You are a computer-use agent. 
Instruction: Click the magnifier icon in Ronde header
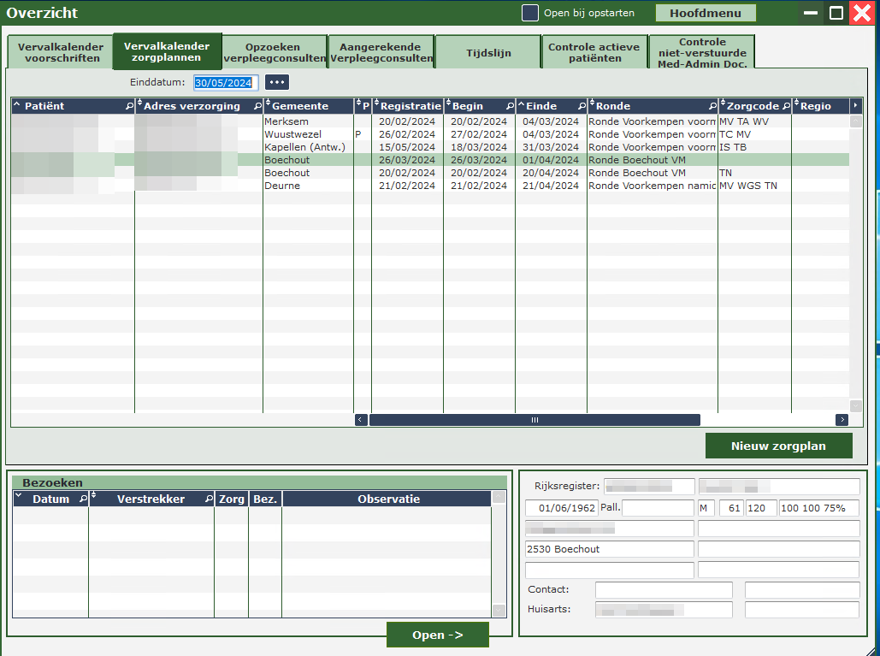(x=712, y=106)
